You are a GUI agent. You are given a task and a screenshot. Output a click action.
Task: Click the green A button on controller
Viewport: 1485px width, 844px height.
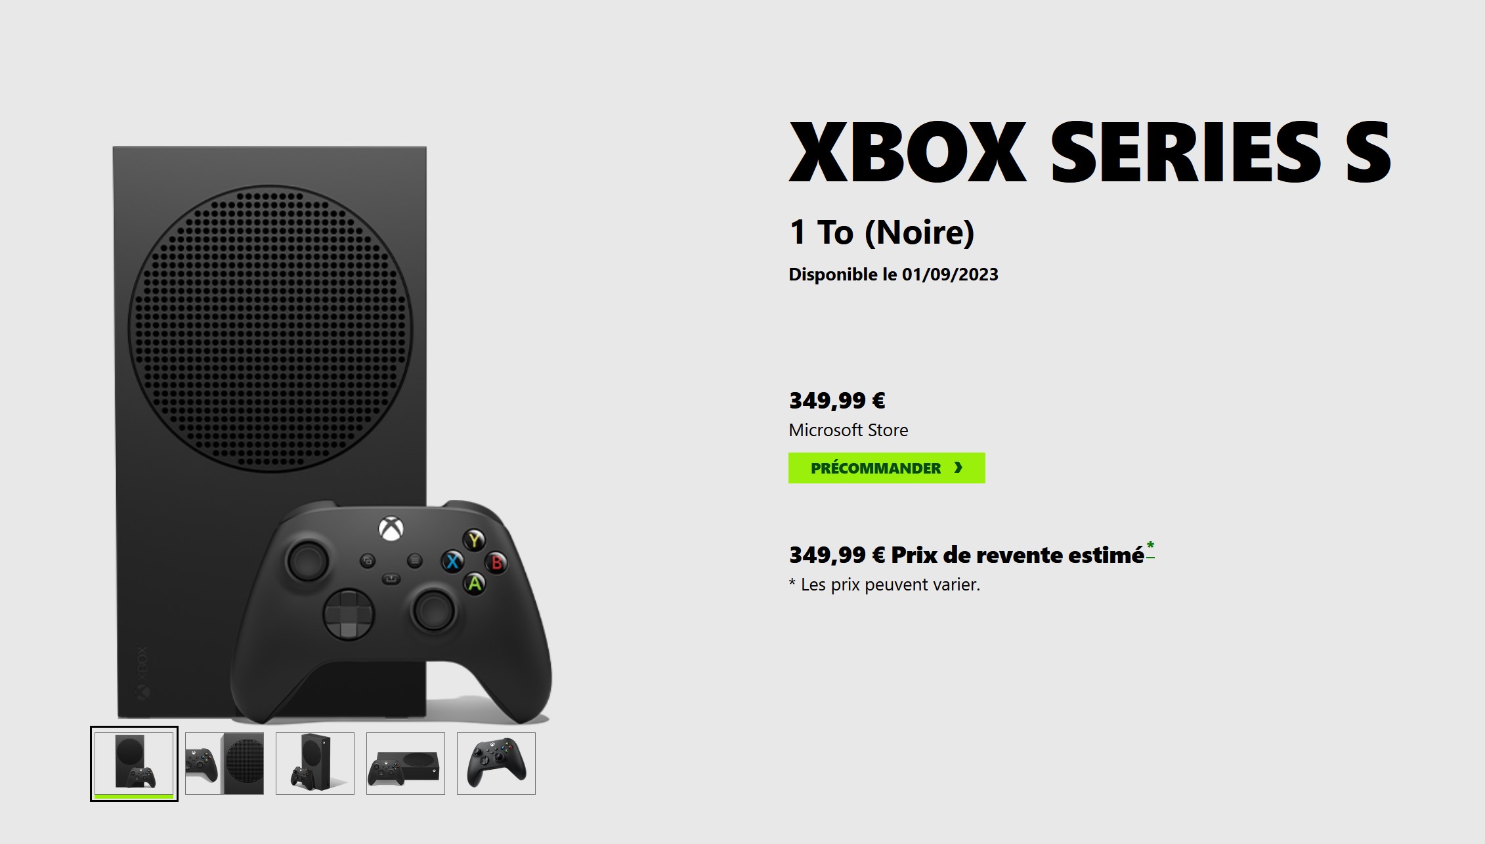(475, 583)
